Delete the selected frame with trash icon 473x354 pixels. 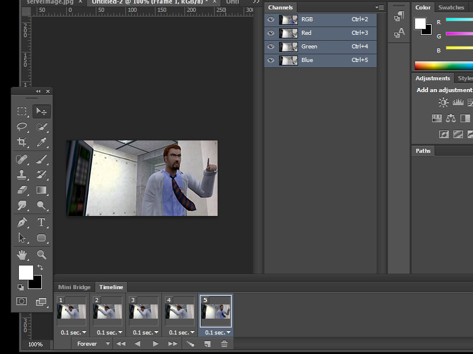[x=224, y=344]
